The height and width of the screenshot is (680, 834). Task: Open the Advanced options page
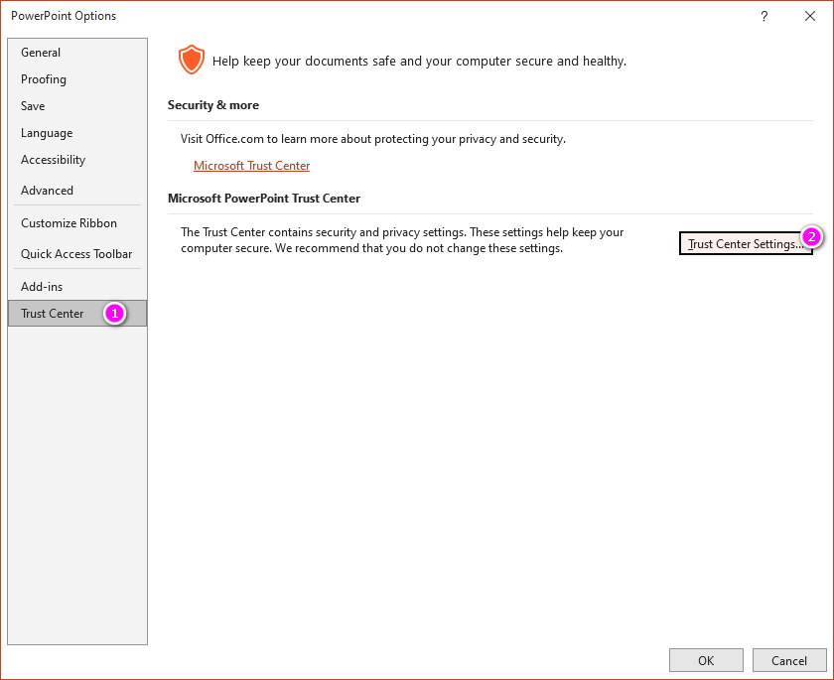point(47,190)
